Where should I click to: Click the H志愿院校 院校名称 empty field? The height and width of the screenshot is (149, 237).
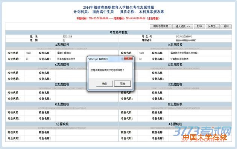pyautogui.click(x=200, y=112)
